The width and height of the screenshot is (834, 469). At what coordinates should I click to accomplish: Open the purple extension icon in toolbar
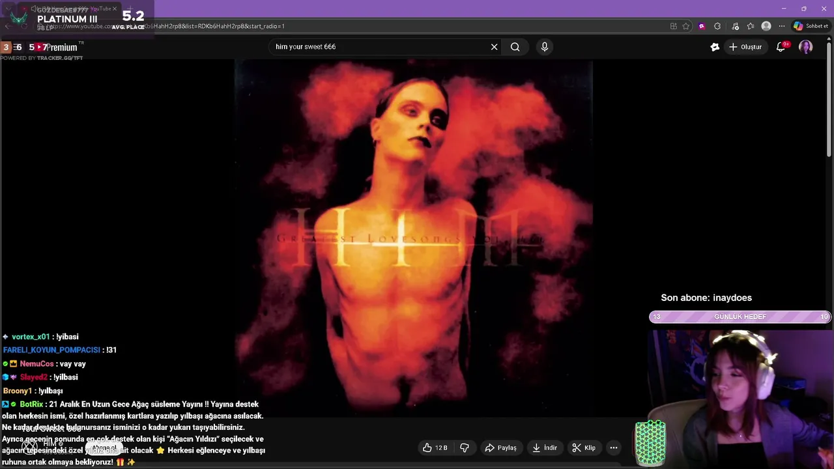(x=702, y=26)
